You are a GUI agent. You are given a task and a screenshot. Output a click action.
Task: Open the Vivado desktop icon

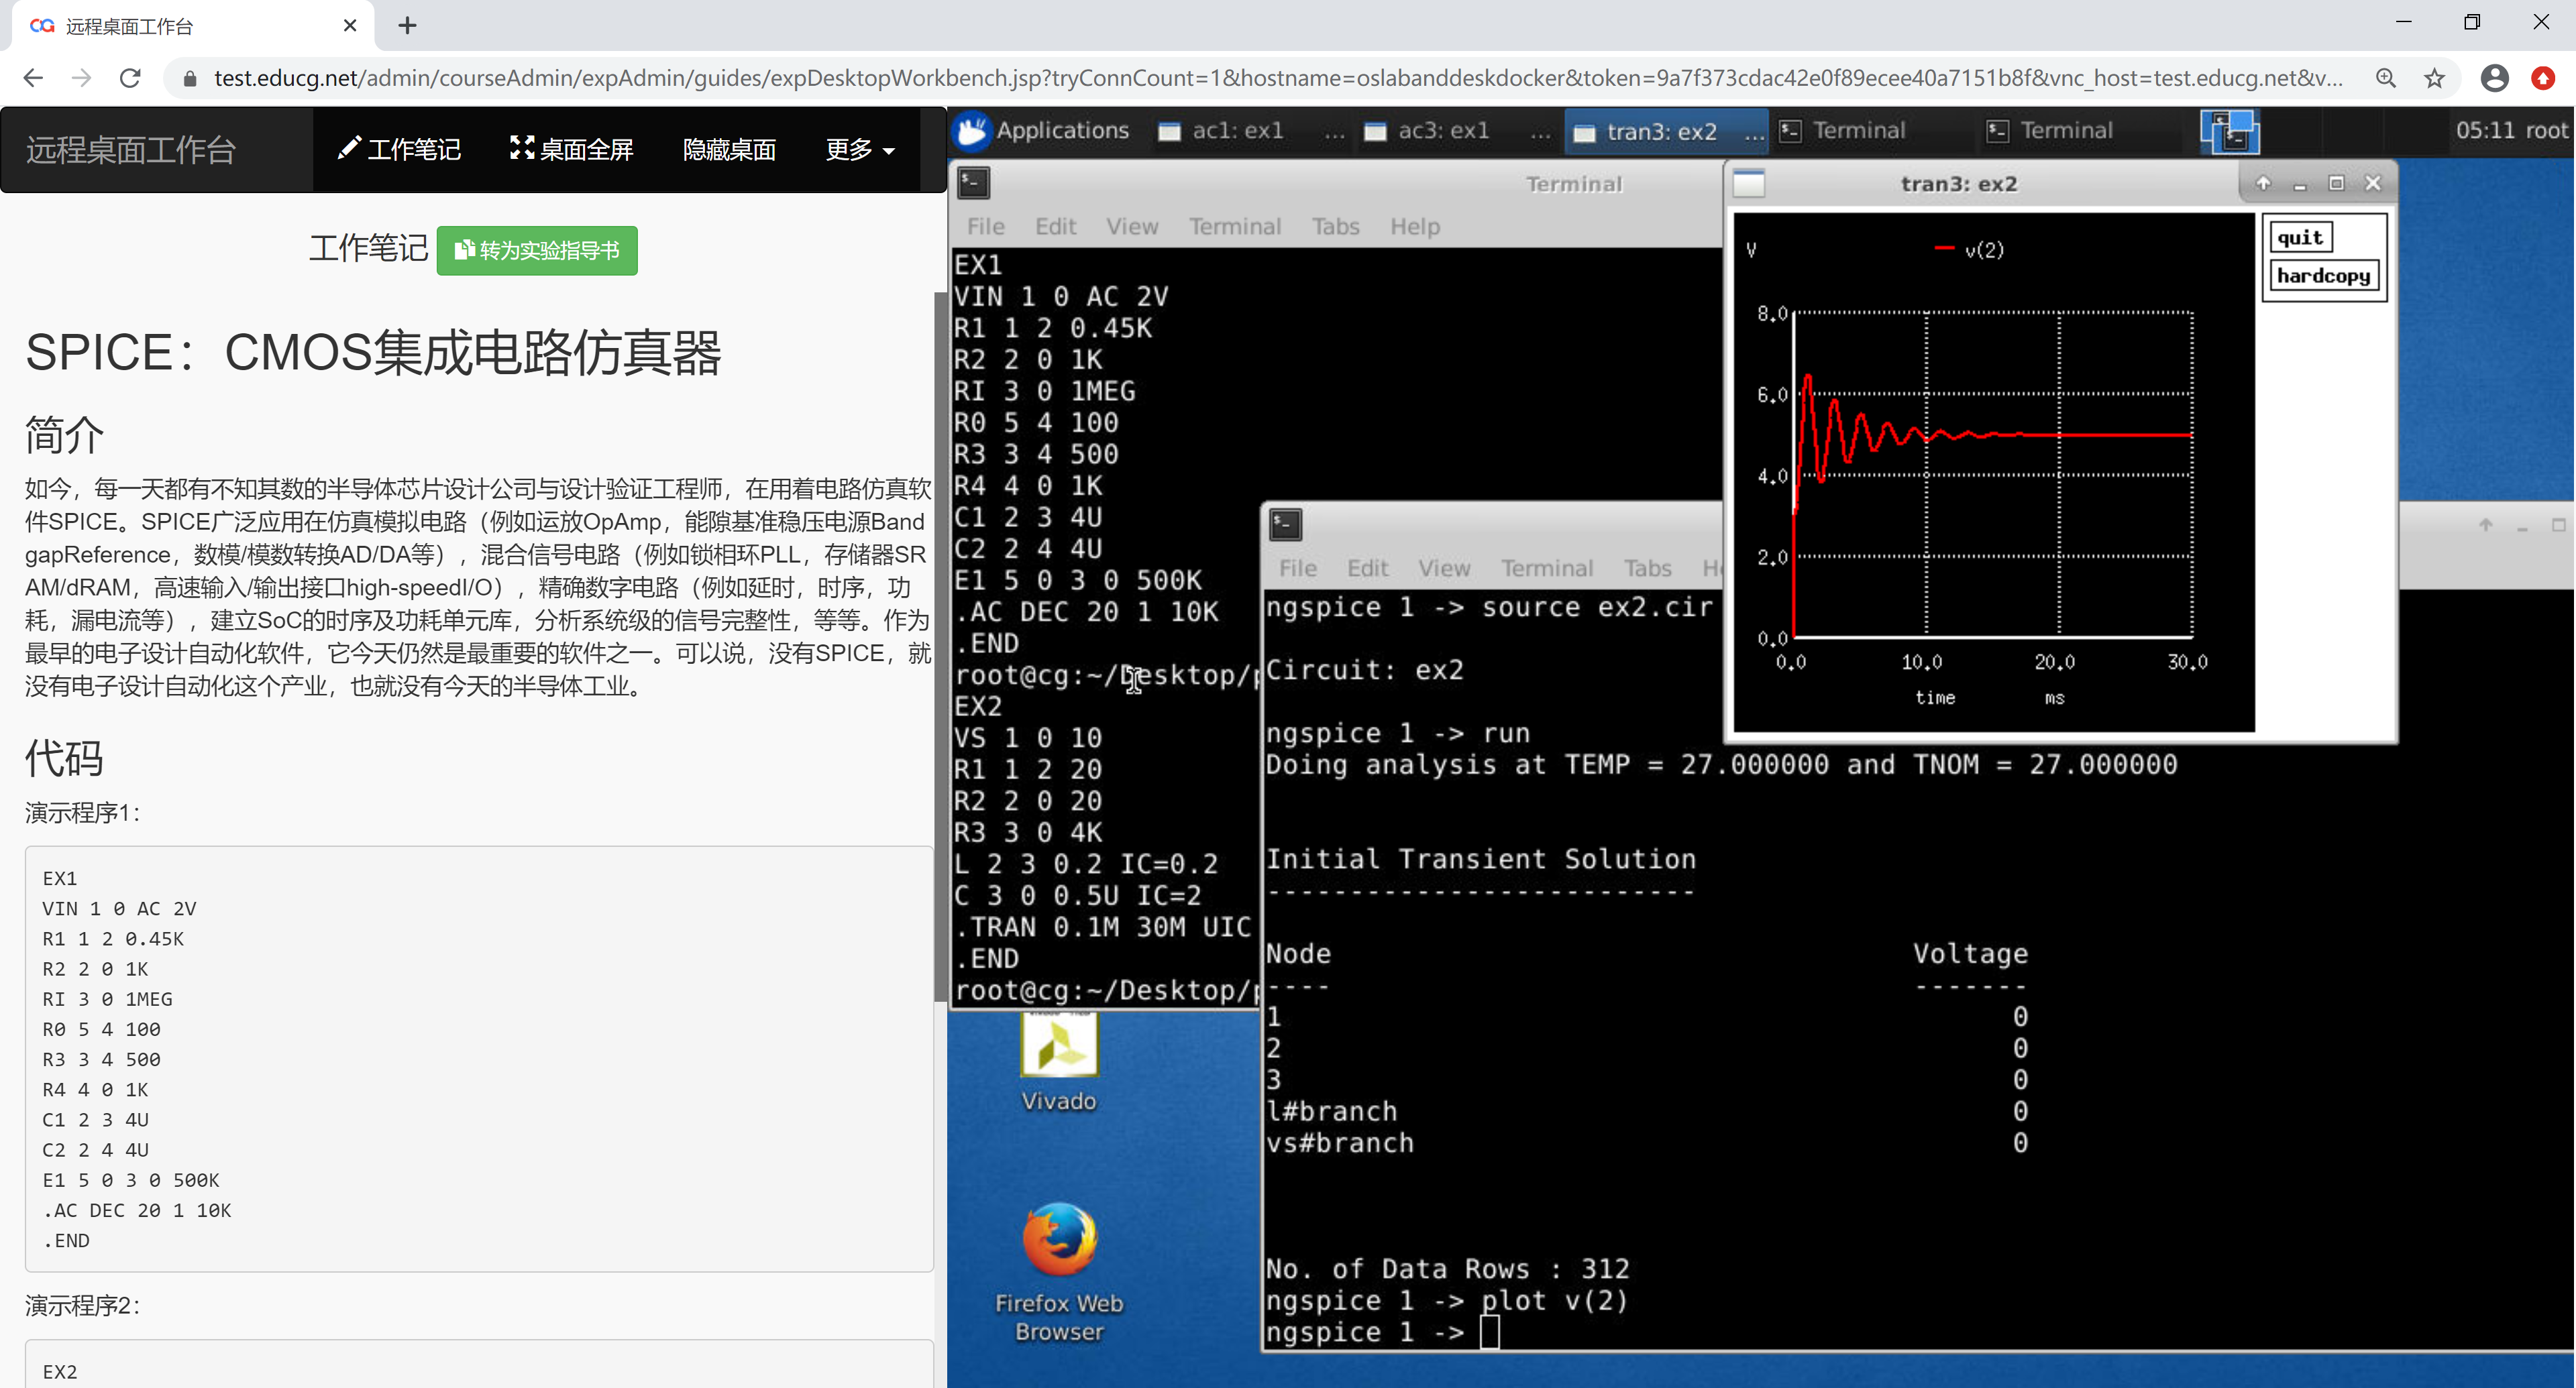(x=1059, y=1046)
